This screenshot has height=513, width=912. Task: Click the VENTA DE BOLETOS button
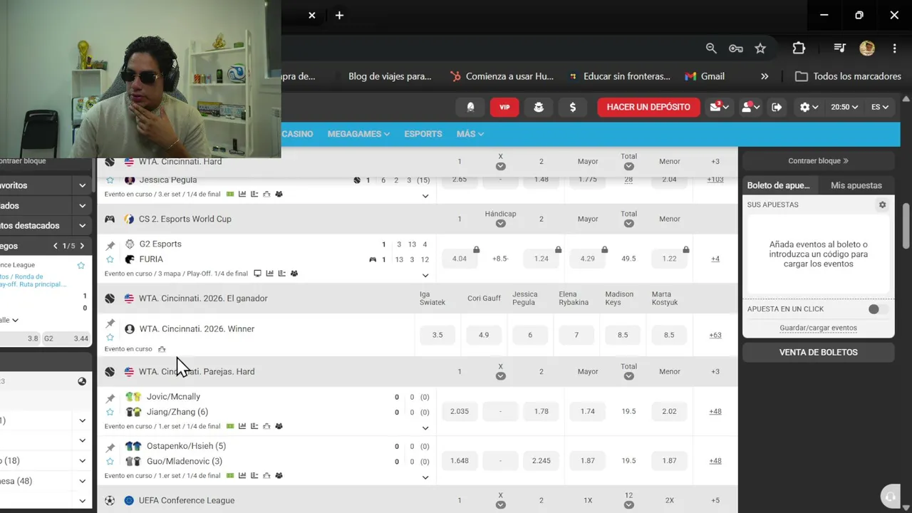click(819, 352)
